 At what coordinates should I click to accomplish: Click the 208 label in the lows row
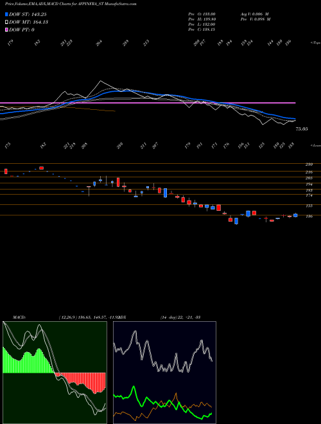(84, 146)
